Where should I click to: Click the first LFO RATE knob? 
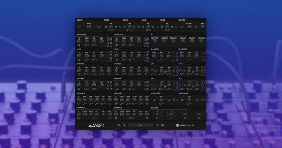(x=161, y=71)
